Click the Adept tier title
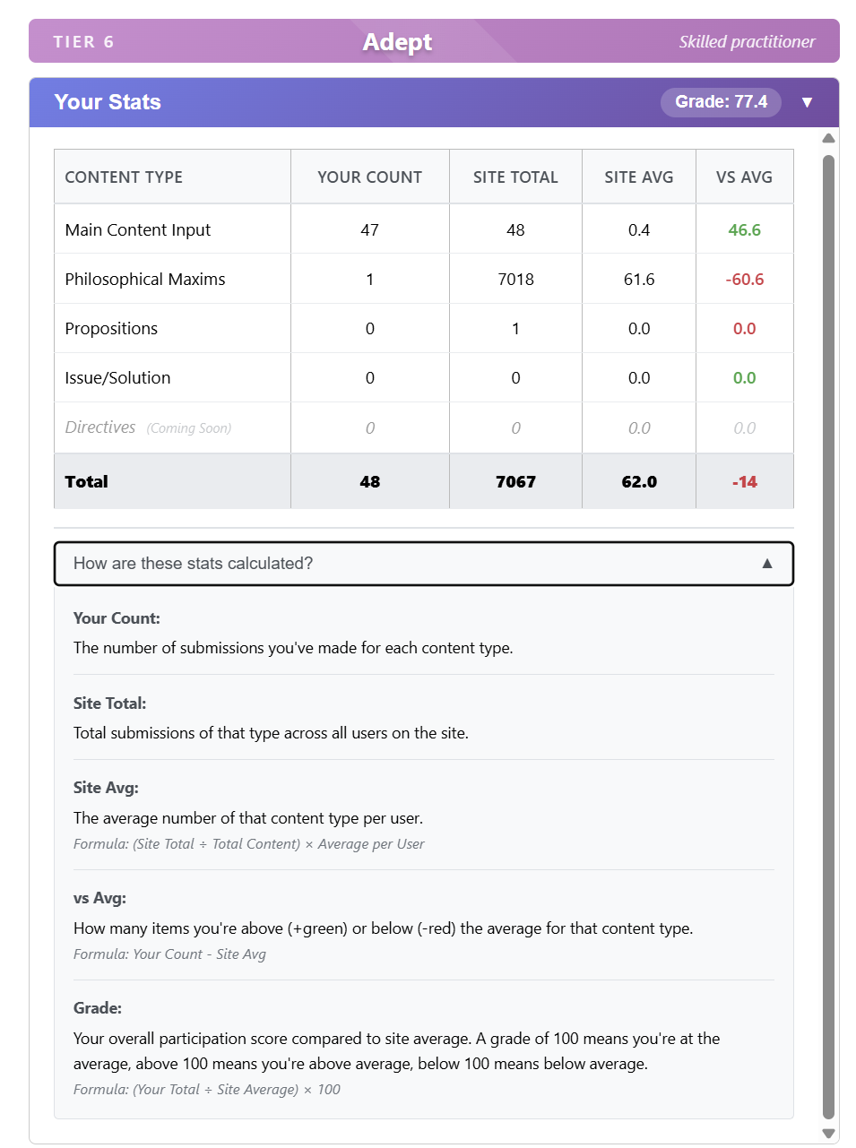 (x=397, y=42)
